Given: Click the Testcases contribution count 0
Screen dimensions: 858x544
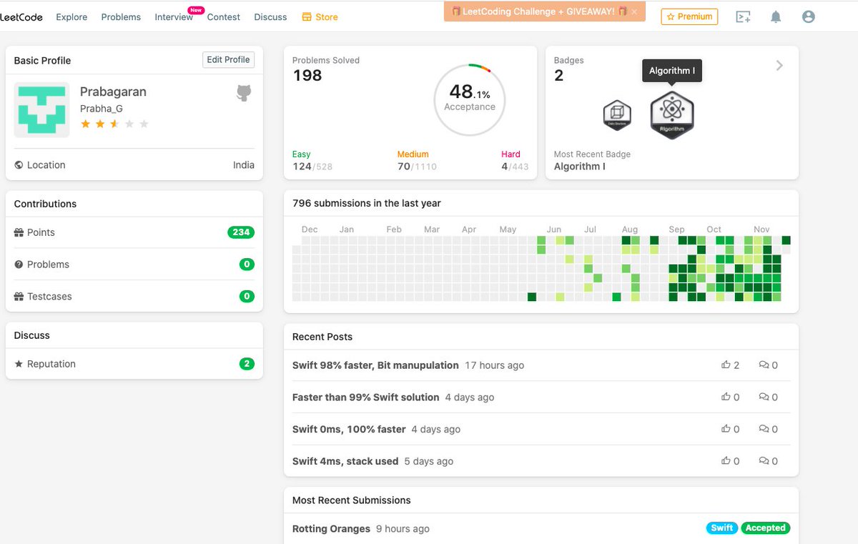Looking at the screenshot, I should [247, 297].
